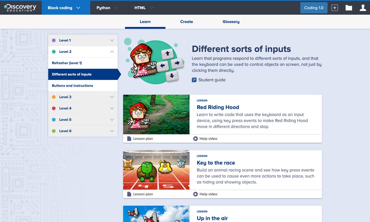This screenshot has width=370, height=222.
Task: Collapse the Level 2 chevron
Action: click(x=112, y=52)
